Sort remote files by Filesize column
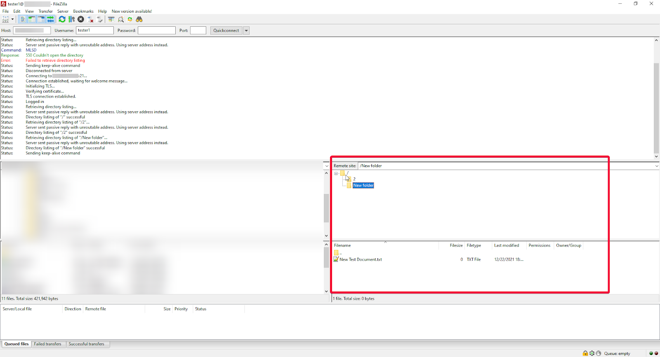Image resolution: width=660 pixels, height=357 pixels. pos(452,245)
